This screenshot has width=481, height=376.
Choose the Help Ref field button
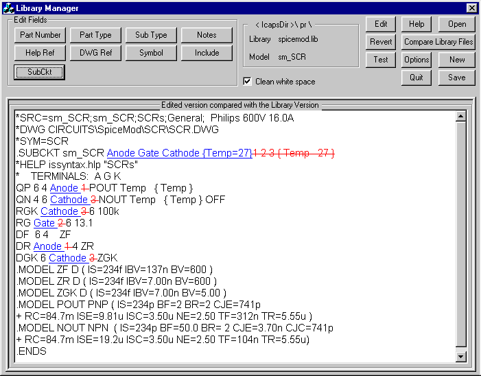click(x=40, y=53)
